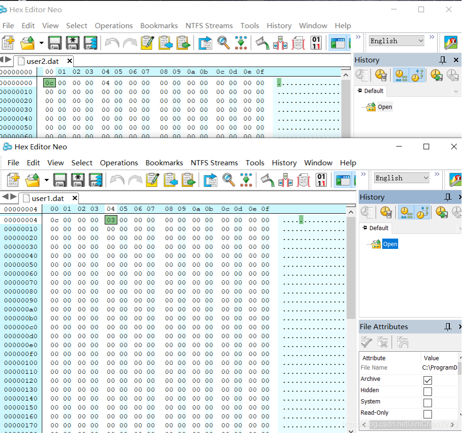Toggle clock with branch icon in user1.dat History panel
Viewport: 462px width, 433px height.
point(422,212)
